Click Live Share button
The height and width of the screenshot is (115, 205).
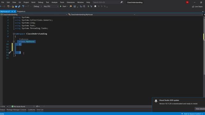click(x=197, y=6)
